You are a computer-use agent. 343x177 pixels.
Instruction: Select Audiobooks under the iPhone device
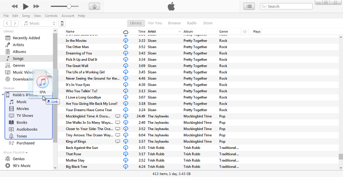(27, 129)
